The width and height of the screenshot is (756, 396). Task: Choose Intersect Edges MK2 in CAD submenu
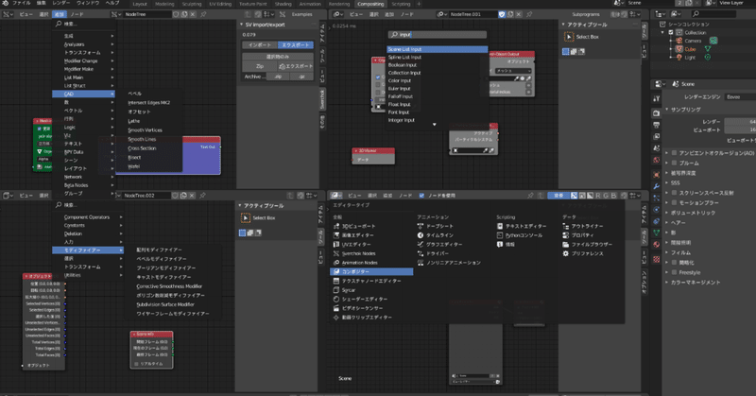tap(148, 103)
